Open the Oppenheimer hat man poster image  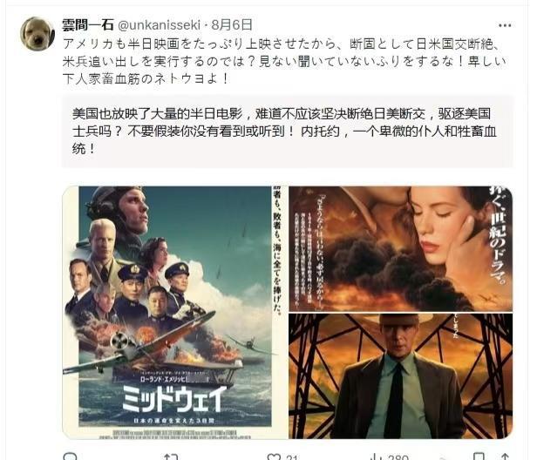pos(401,375)
